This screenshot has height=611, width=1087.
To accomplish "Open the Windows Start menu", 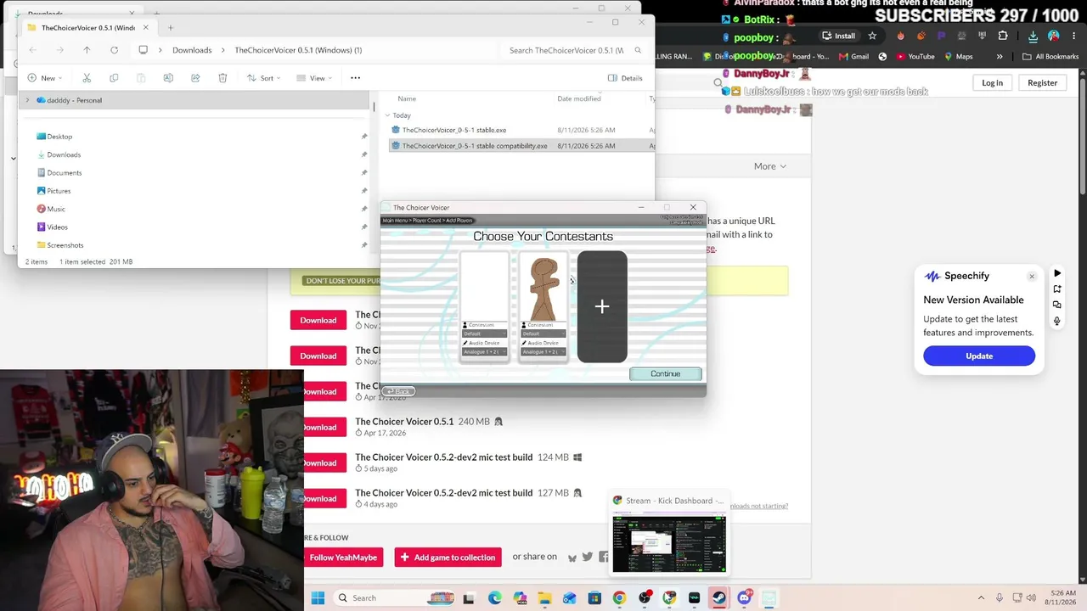I will (x=318, y=598).
